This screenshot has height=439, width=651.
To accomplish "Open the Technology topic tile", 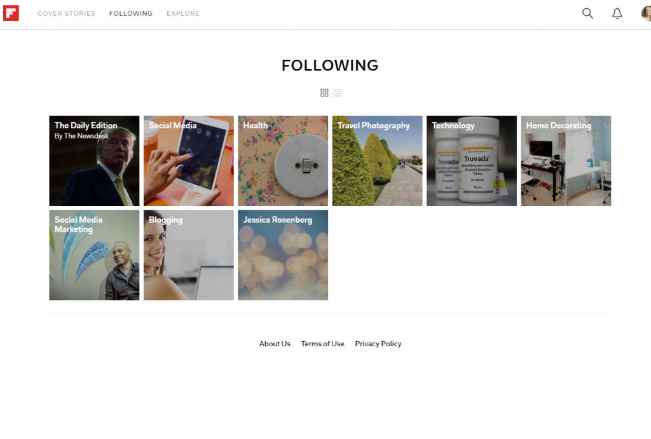I will click(x=472, y=161).
